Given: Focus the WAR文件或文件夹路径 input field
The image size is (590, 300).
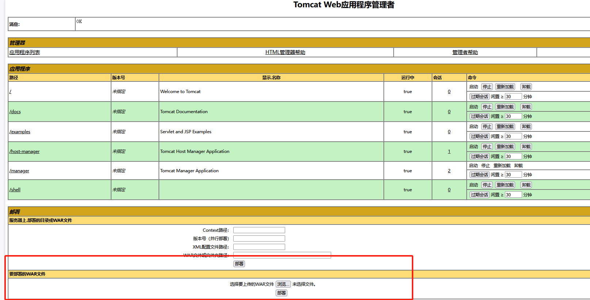Looking at the screenshot, I should tap(282, 255).
